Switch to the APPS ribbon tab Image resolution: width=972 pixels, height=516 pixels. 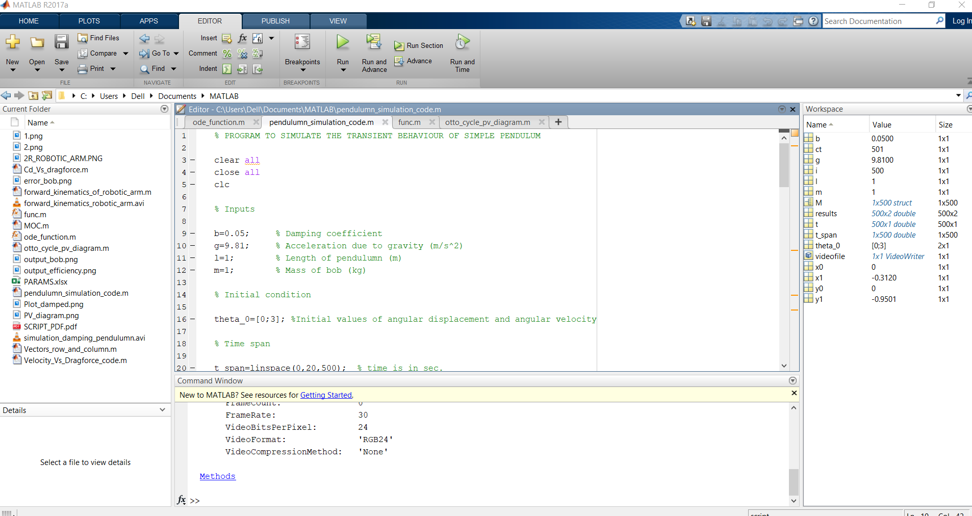[x=149, y=21]
